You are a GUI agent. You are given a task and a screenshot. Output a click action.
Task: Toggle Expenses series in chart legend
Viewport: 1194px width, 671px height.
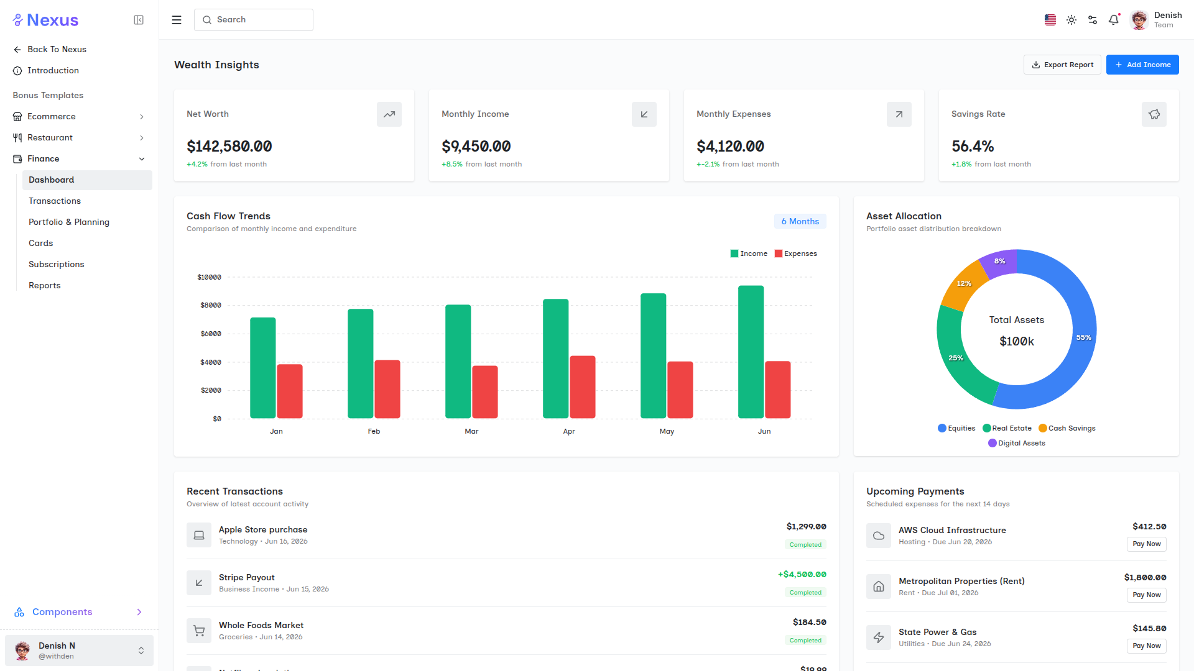(x=796, y=253)
